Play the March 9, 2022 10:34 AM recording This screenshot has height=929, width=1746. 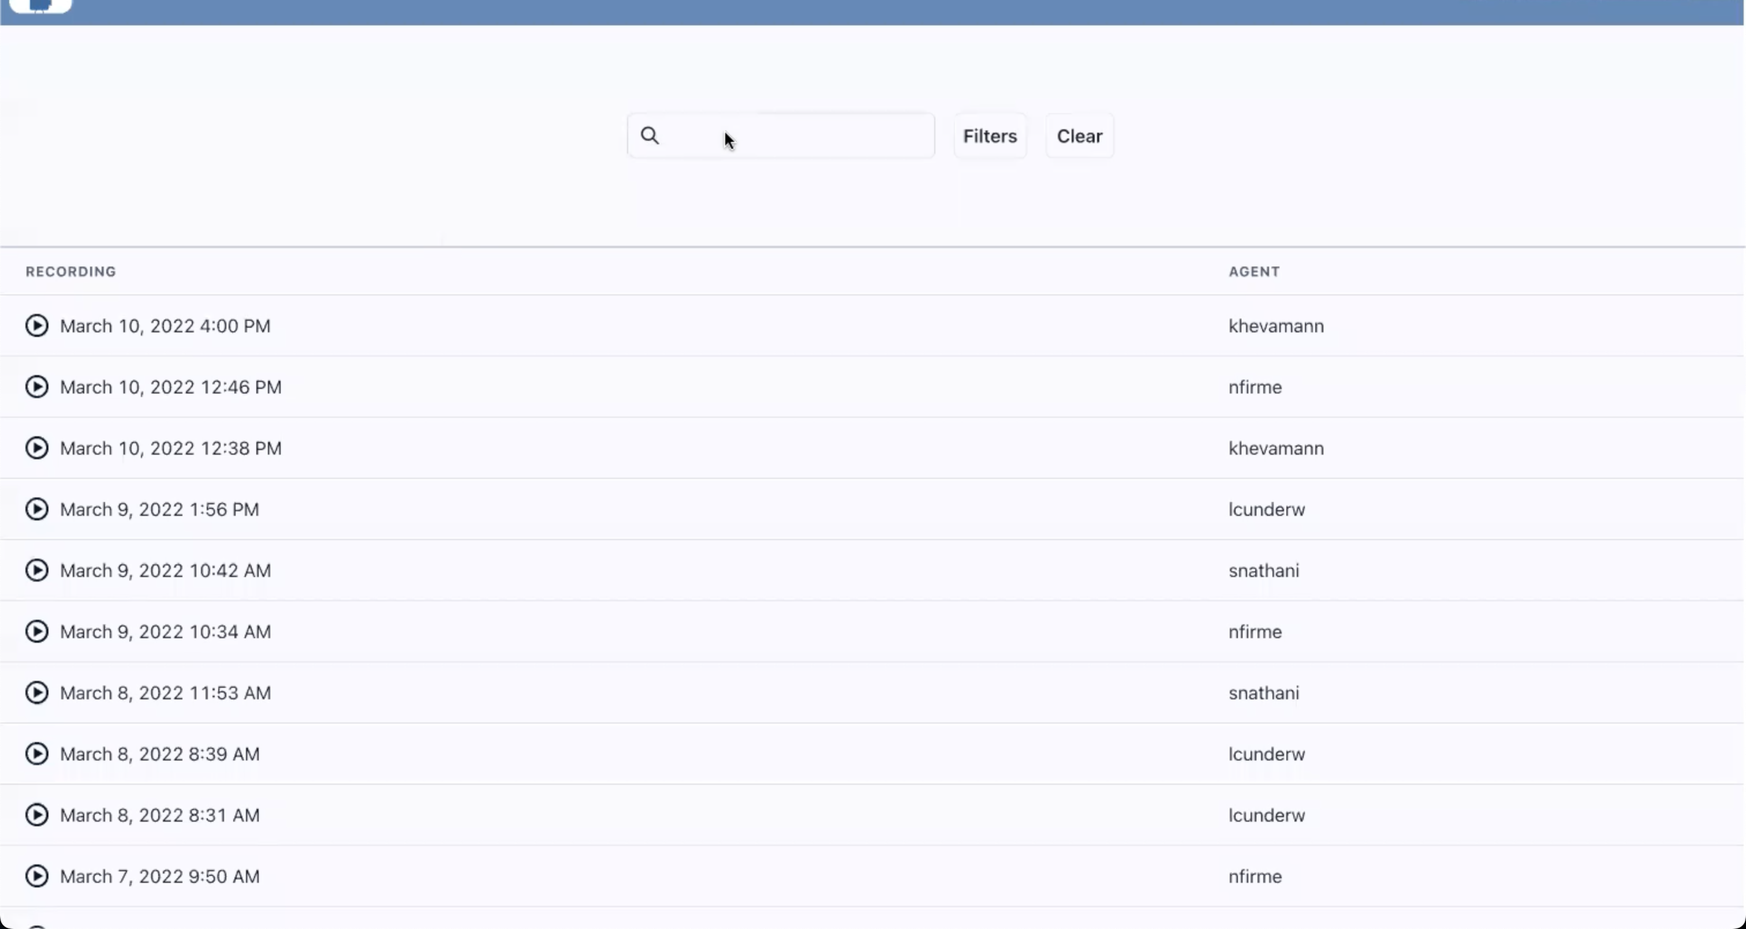36,631
